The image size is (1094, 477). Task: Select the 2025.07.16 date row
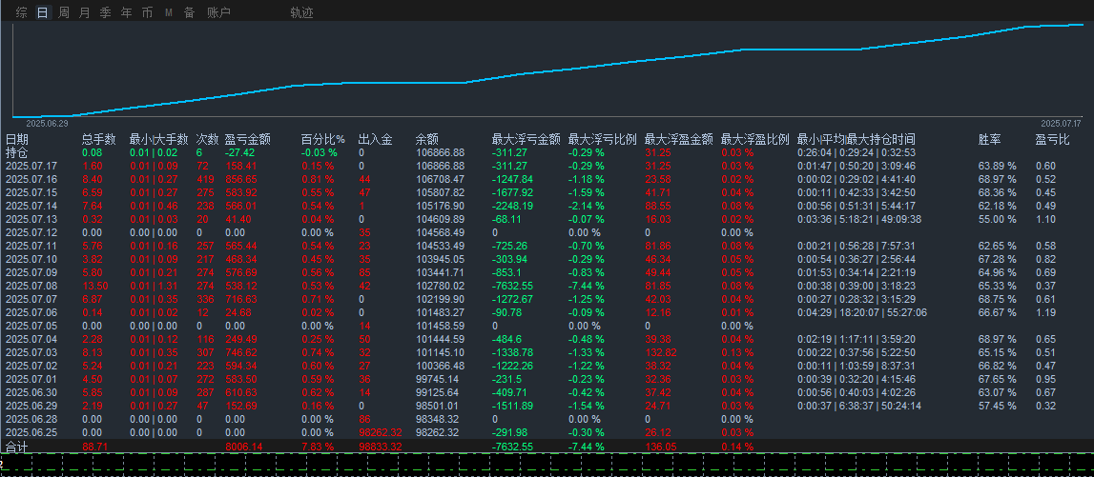(x=31, y=179)
